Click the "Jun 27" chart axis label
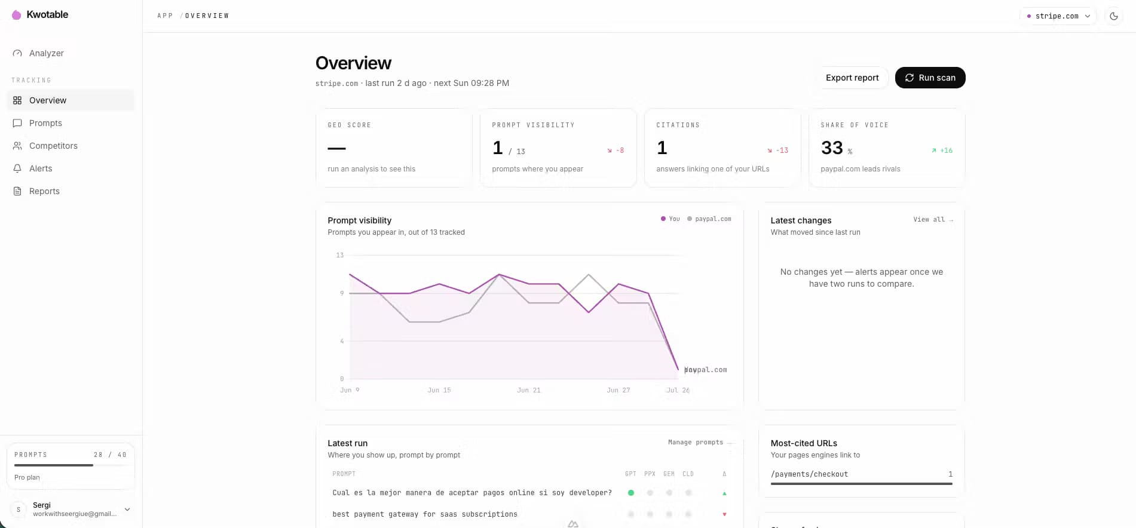The height and width of the screenshot is (528, 1136). (618, 390)
